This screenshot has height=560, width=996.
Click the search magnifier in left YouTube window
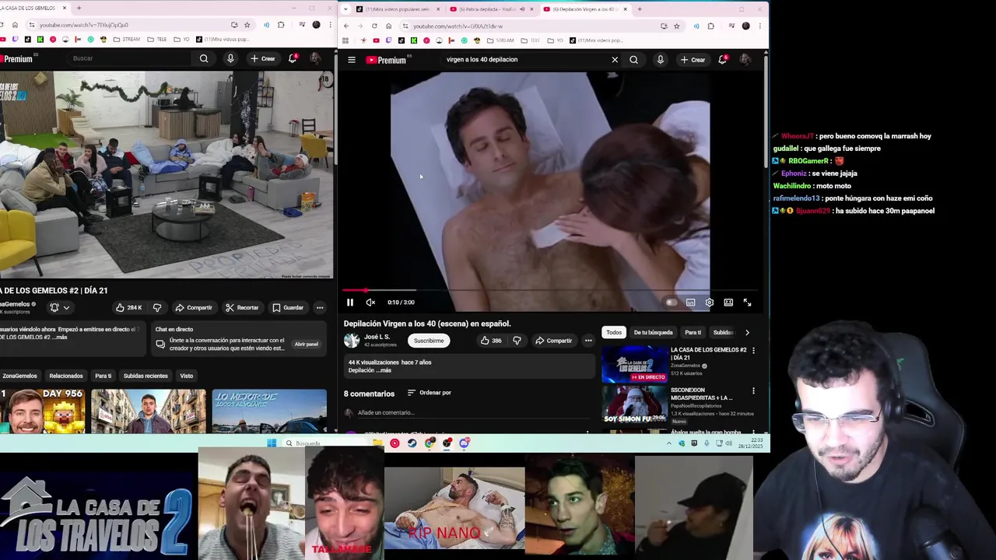[x=204, y=58]
